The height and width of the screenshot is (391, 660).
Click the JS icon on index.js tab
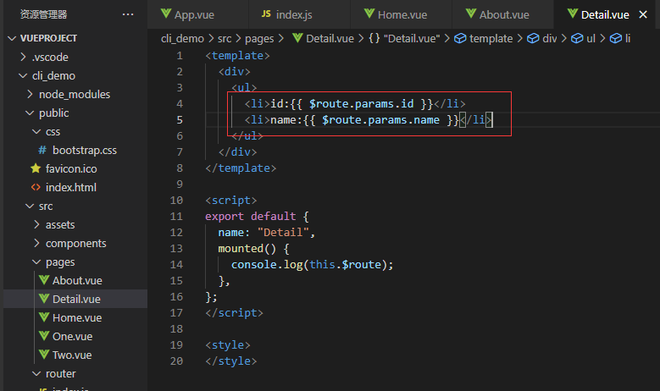pyautogui.click(x=266, y=14)
